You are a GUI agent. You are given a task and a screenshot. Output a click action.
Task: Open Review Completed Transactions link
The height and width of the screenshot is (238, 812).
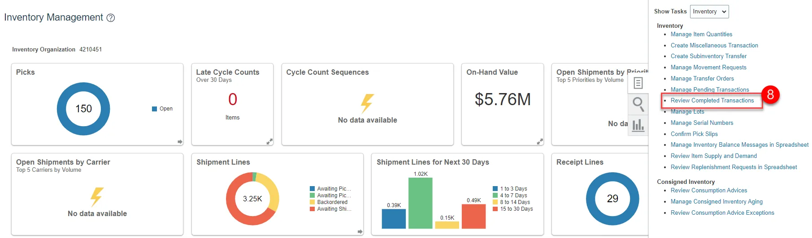coord(712,101)
